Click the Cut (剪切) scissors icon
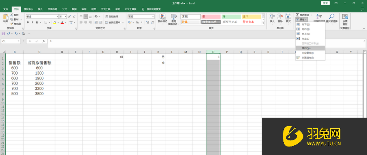Image resolution: width=367 pixels, height=155 pixels. point(12,15)
